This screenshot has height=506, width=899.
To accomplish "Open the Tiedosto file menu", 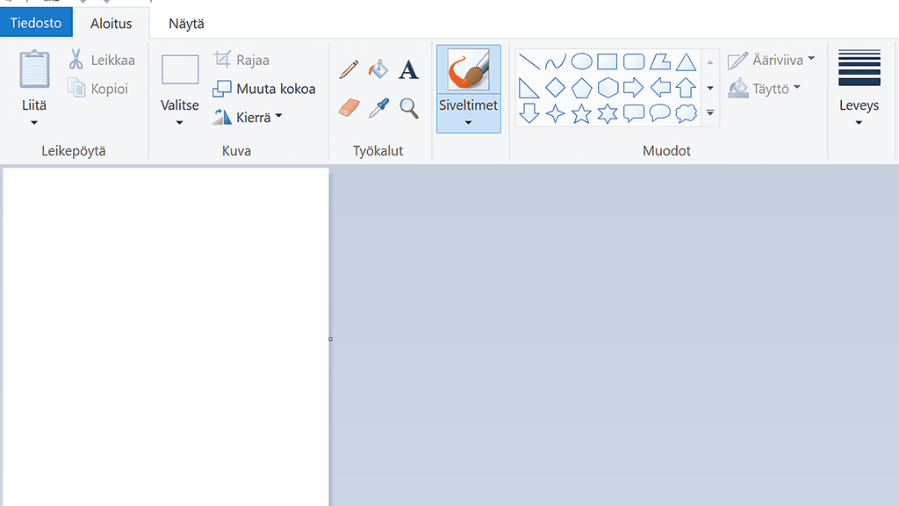I will point(36,23).
